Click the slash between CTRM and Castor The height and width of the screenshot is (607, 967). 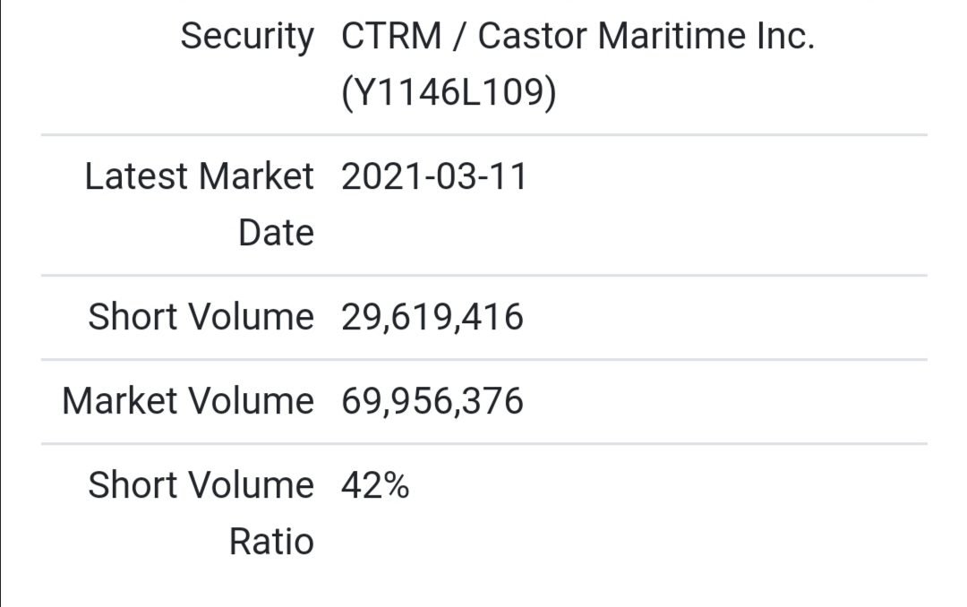(460, 37)
